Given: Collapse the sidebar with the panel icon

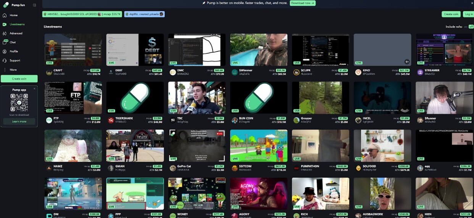Looking at the screenshot, I should 34,5.
